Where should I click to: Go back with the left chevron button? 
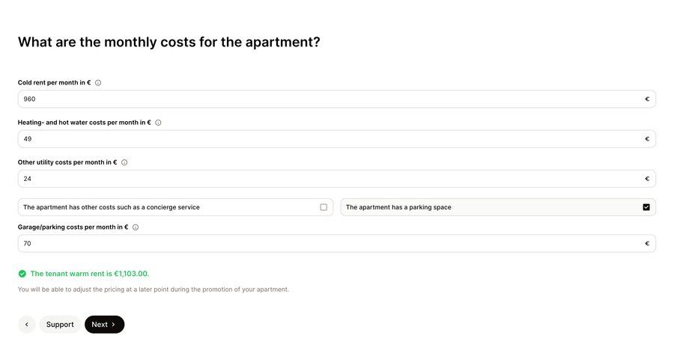(27, 325)
